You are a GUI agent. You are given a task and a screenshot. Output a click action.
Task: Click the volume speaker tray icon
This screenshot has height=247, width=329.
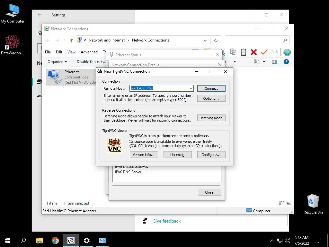coord(288,241)
